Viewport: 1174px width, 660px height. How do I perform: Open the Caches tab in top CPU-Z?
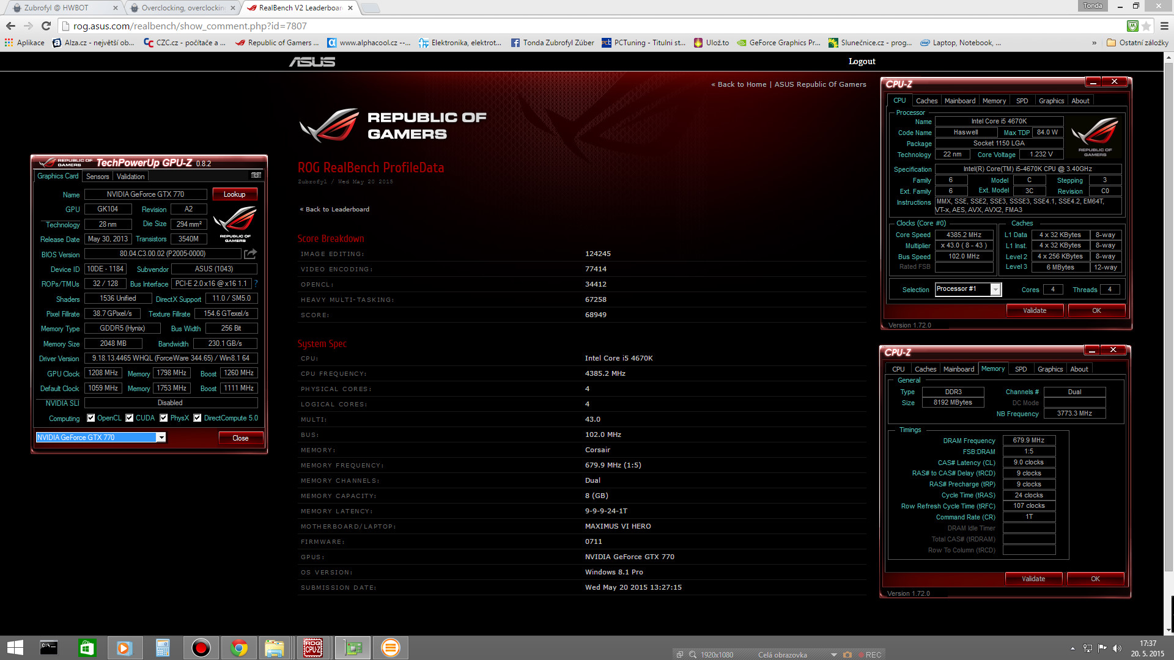[926, 101]
